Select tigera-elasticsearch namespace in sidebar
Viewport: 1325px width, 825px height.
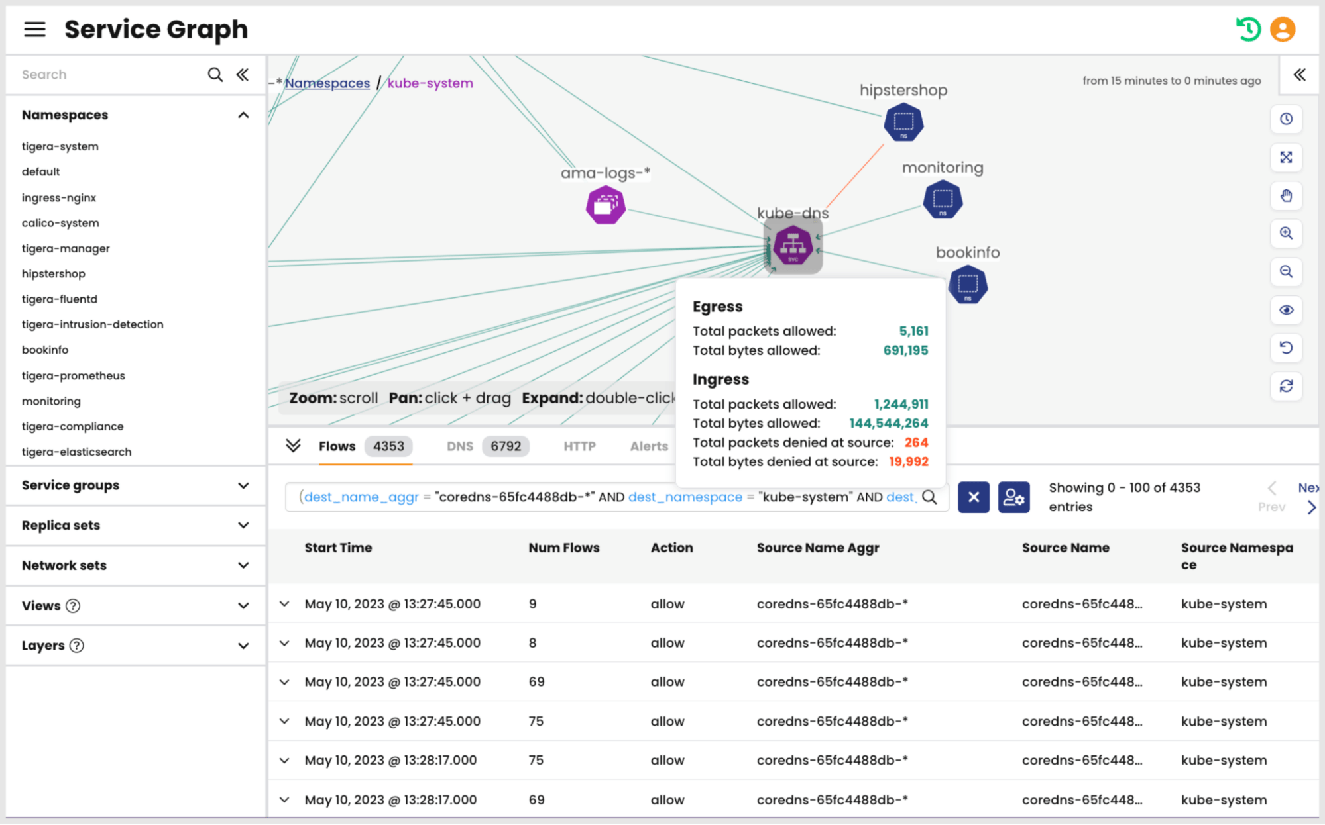76,452
